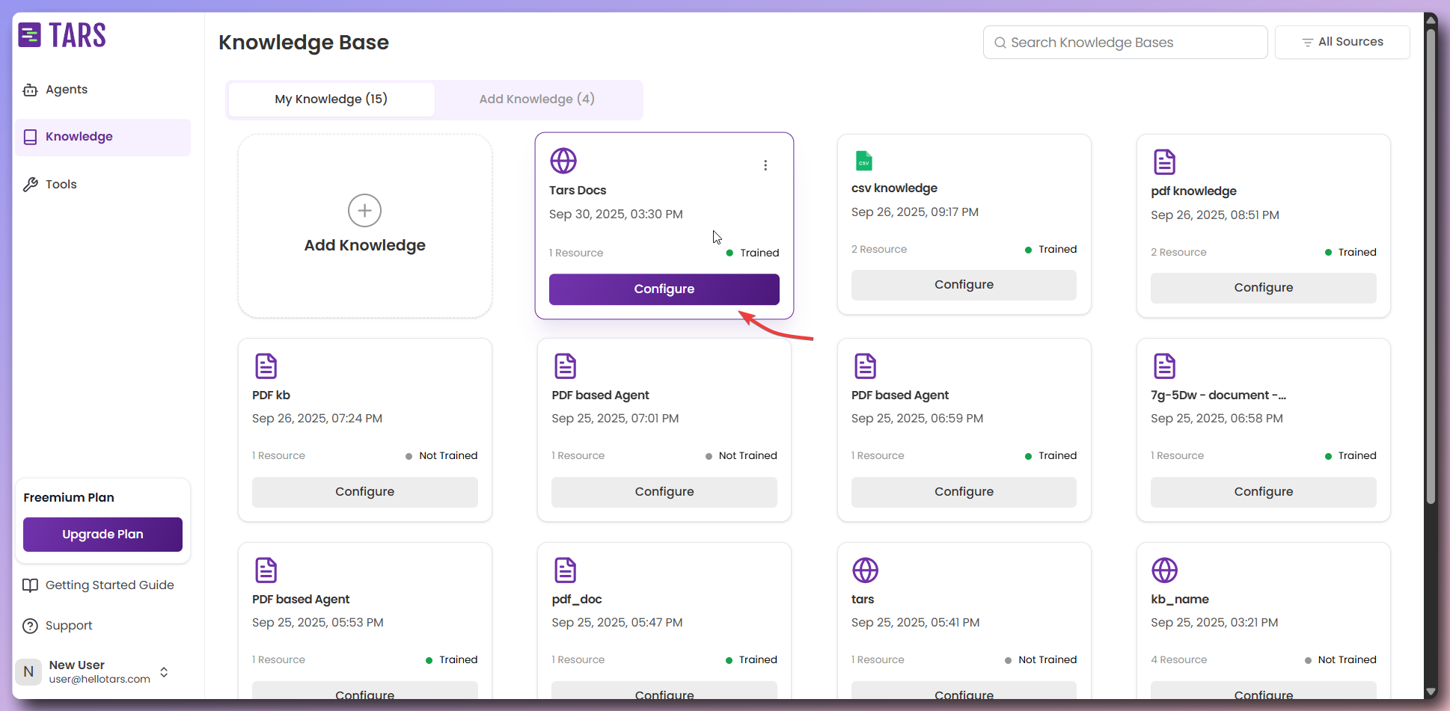Click the 4 Resource label on kb_name
The height and width of the screenshot is (711, 1450).
[x=1178, y=660]
